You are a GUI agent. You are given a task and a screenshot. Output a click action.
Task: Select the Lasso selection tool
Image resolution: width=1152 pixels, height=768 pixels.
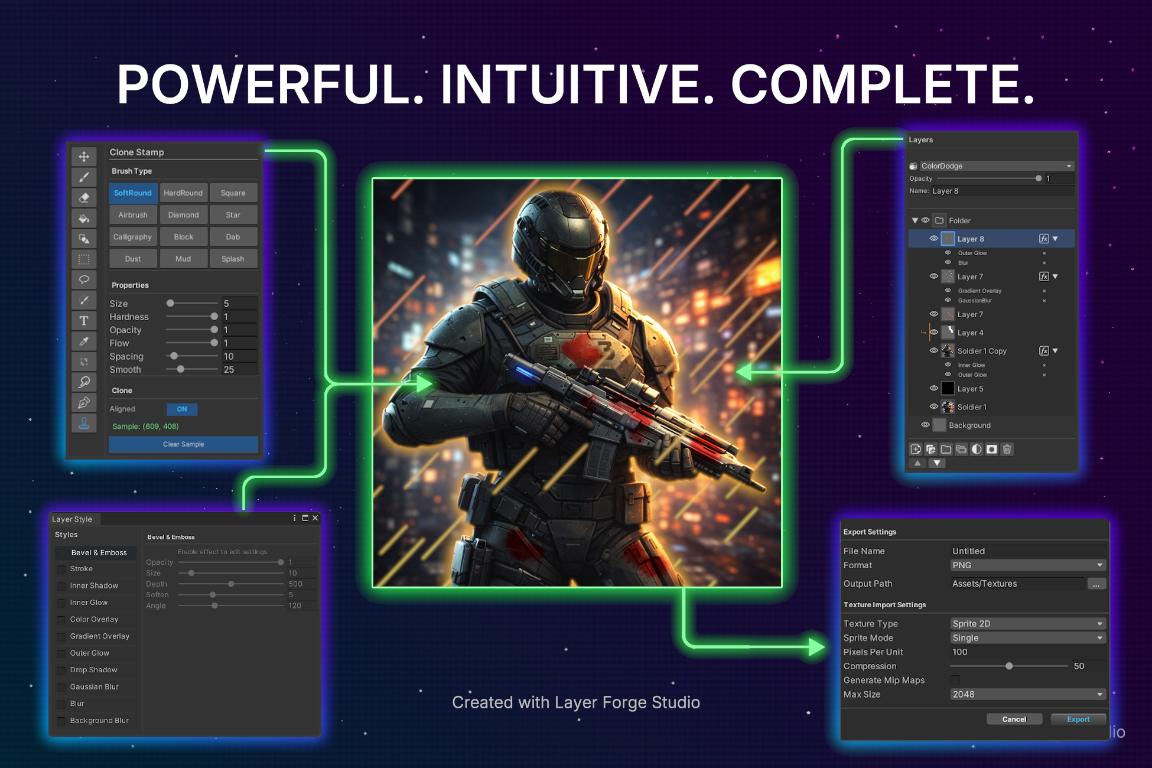[x=84, y=279]
